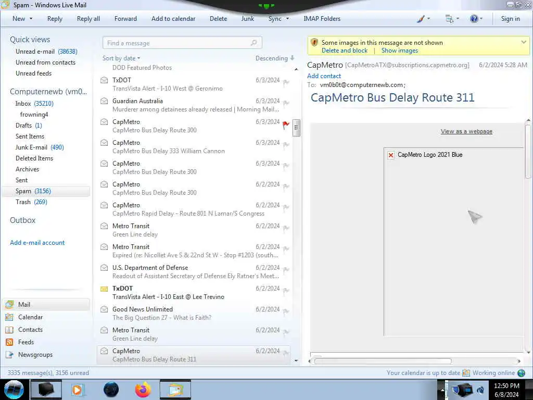The height and width of the screenshot is (400, 533).
Task: Open Firefox from the taskbar
Action: tap(143, 390)
